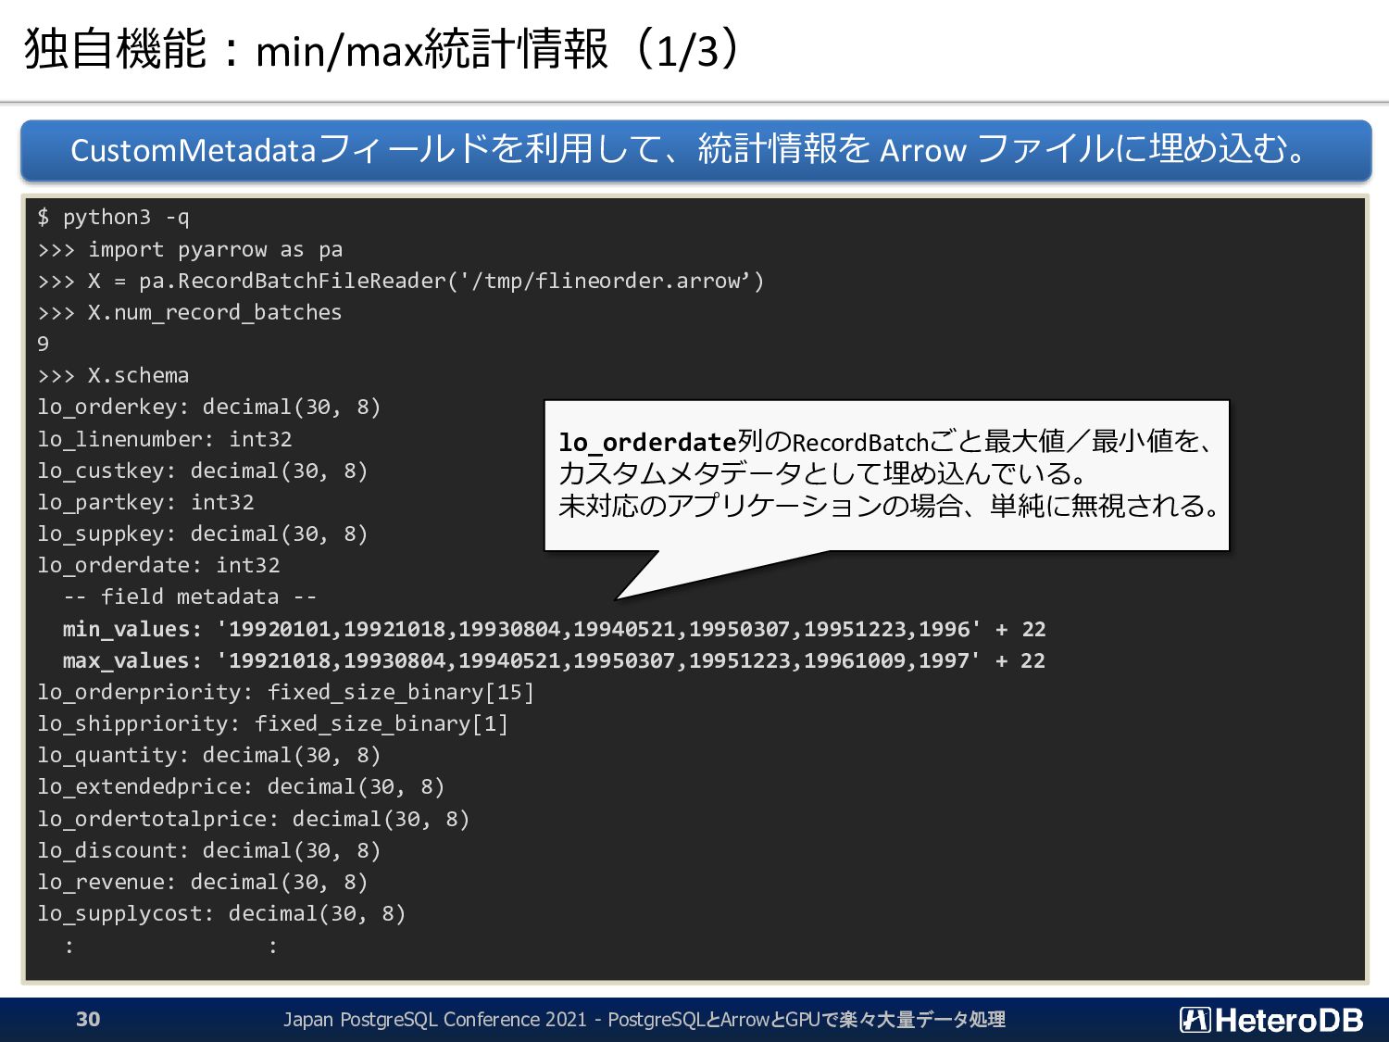The width and height of the screenshot is (1389, 1042).
Task: Select 'lo_orderdate: int32' line
Action: coord(158,565)
